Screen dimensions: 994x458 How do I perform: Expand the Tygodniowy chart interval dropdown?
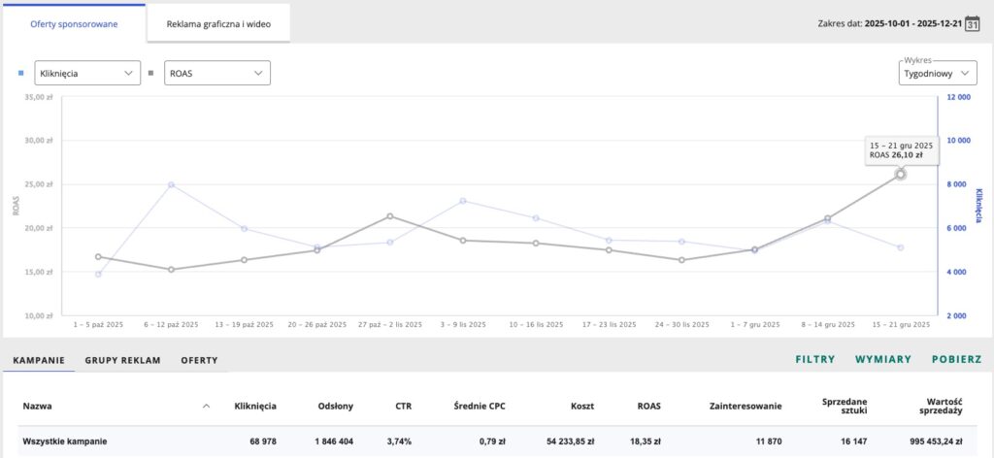coord(937,74)
